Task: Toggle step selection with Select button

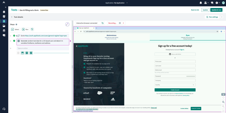Action: click(15, 29)
